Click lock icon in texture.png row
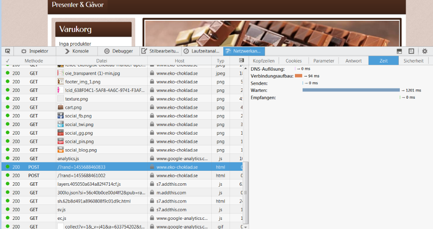433x229 pixels. tap(152, 99)
